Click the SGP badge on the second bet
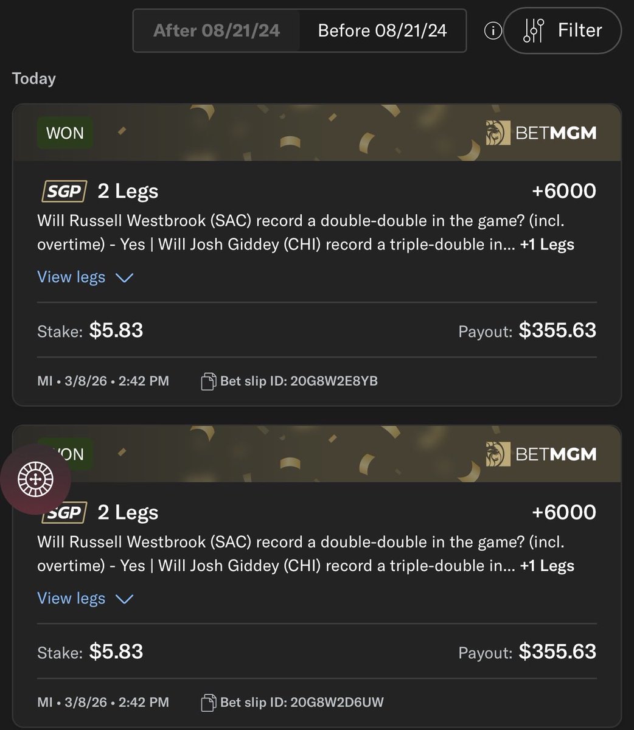Image resolution: width=634 pixels, height=730 pixels. pyautogui.click(x=64, y=512)
